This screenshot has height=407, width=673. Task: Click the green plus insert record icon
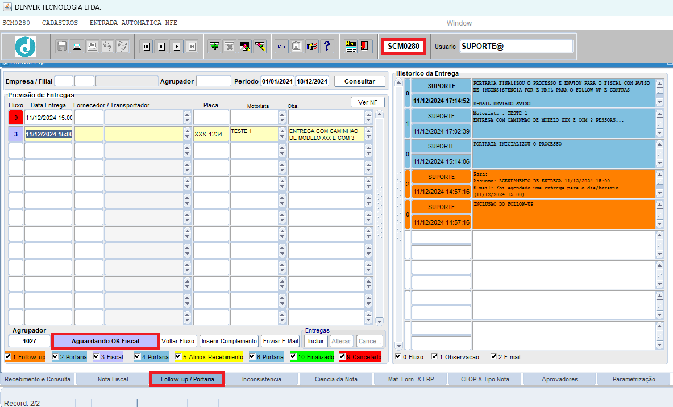[x=214, y=47]
